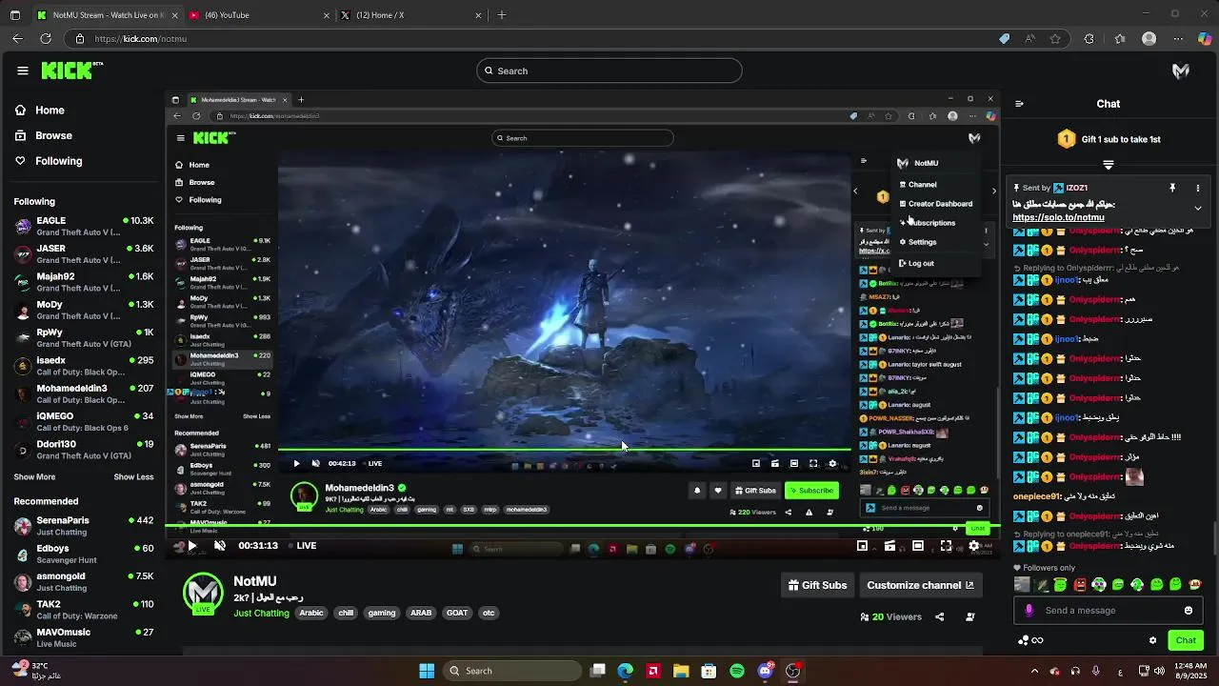Insert the angry red face emote
Viewport: 1219px width, 686px height.
pyautogui.click(x=1080, y=584)
